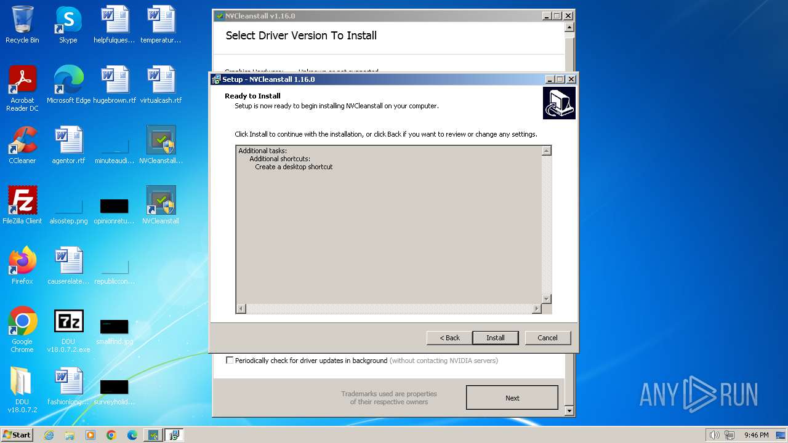This screenshot has height=443, width=788.
Task: Open the surveyhold file thumbnail
Action: (115, 391)
